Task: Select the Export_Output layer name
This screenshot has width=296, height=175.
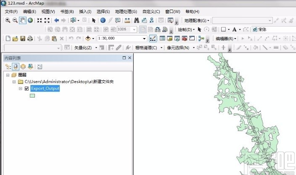Action: click(45, 88)
